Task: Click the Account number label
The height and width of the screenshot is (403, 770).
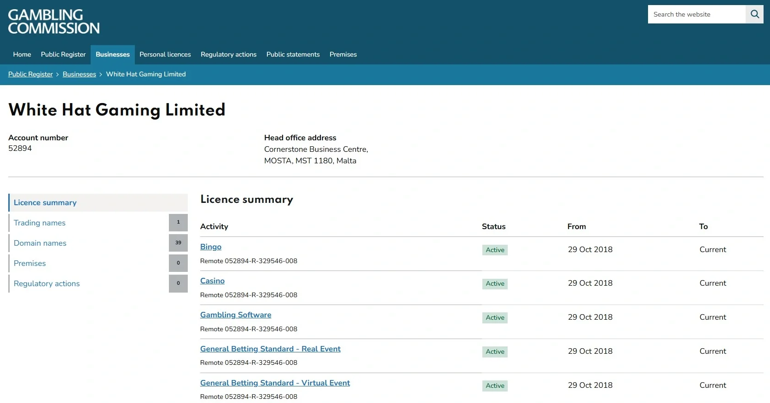Action: (x=38, y=138)
